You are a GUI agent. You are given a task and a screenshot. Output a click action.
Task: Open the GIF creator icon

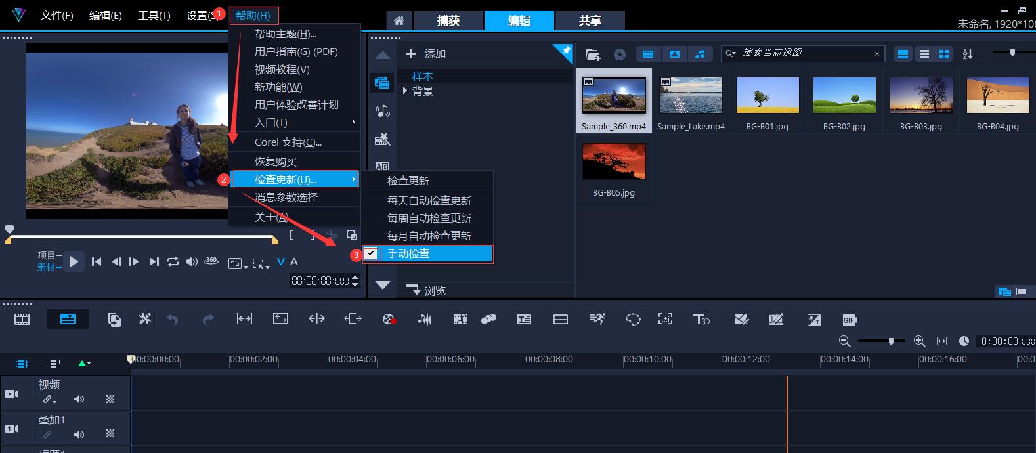(x=850, y=320)
